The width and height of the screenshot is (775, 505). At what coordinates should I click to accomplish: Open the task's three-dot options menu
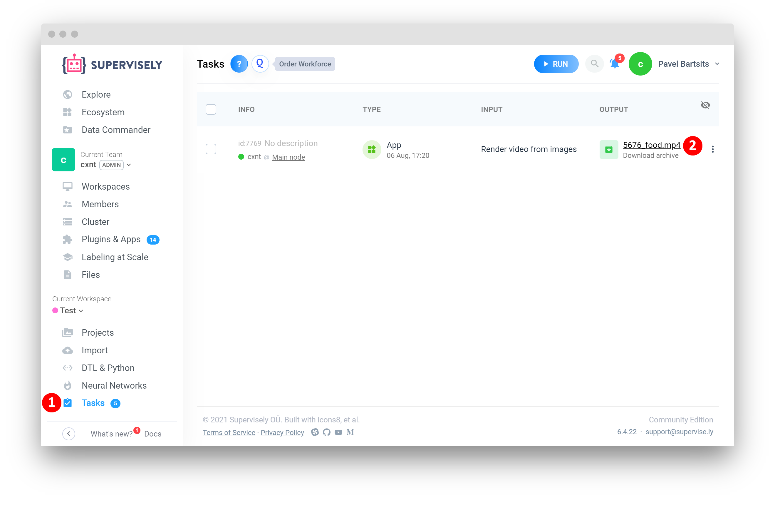(712, 149)
